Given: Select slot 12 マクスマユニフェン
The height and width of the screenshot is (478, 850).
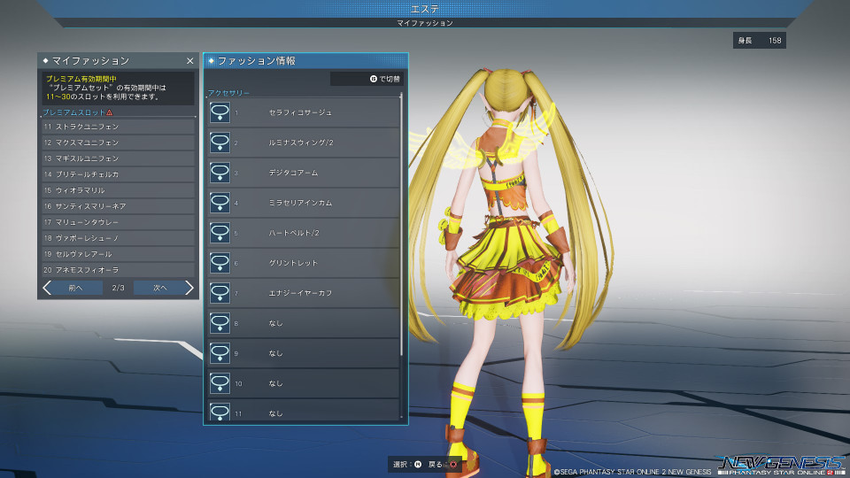Looking at the screenshot, I should pyautogui.click(x=118, y=143).
